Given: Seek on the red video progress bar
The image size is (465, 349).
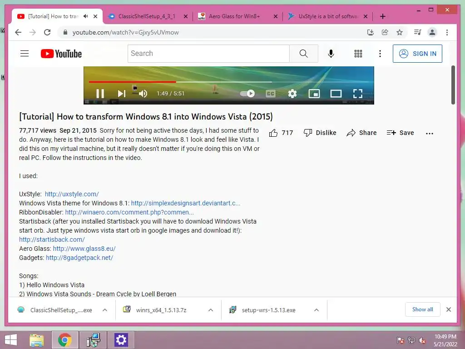Looking at the screenshot, I should point(132,82).
